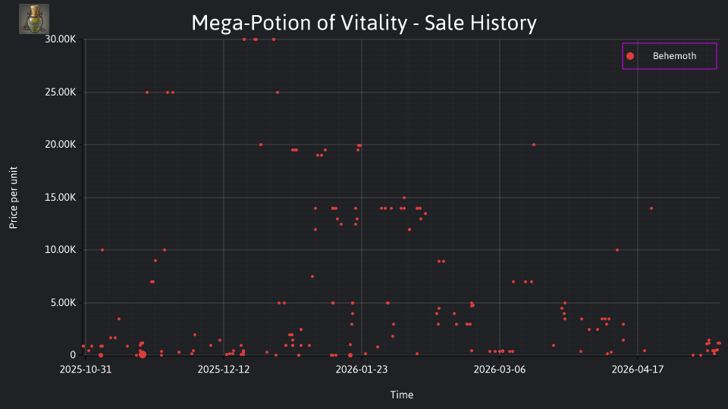
Task: Click the 2026-01-23 x-axis date label
Action: point(361,370)
